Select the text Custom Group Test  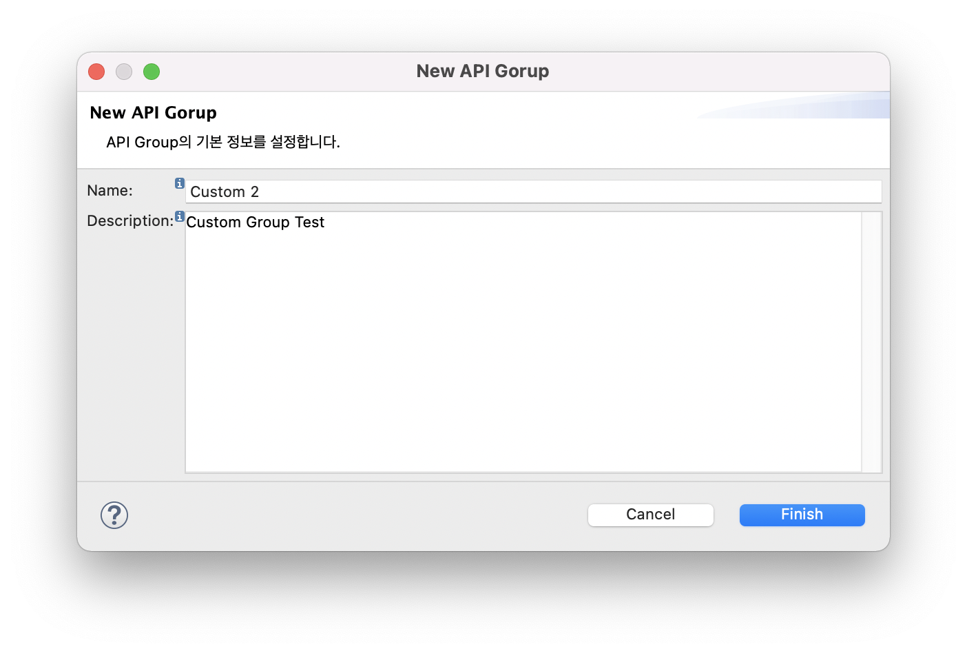tap(256, 222)
